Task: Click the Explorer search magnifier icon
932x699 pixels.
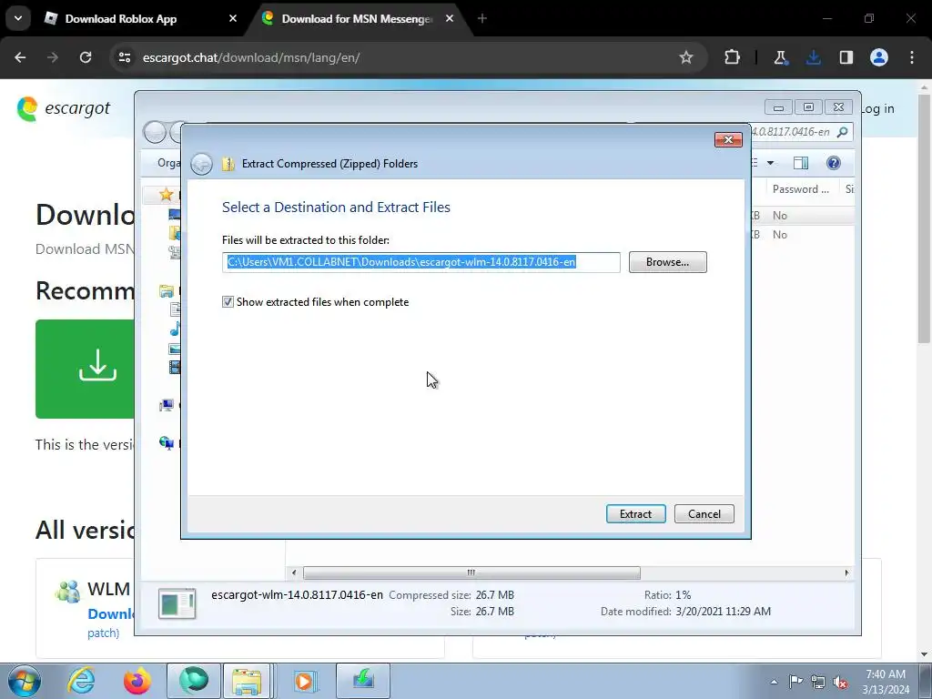Action: click(x=842, y=132)
